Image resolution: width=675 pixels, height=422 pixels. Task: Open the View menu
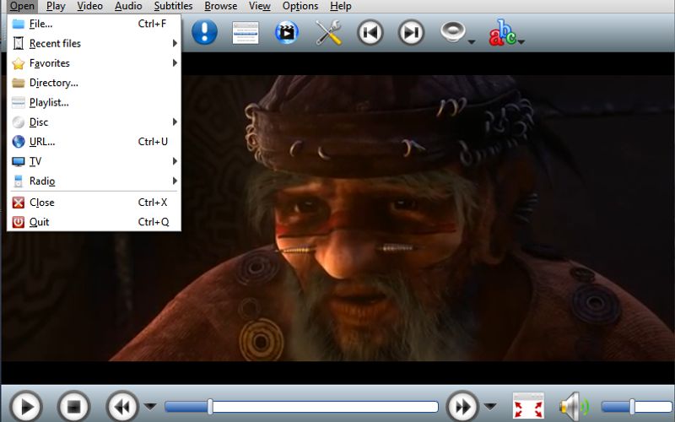(260, 6)
